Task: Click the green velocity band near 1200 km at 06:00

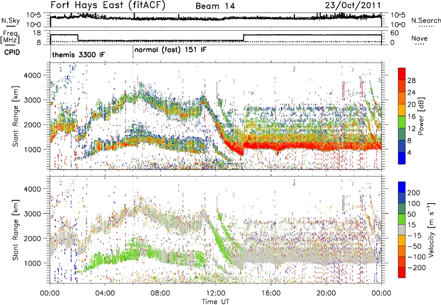Action: [133, 254]
